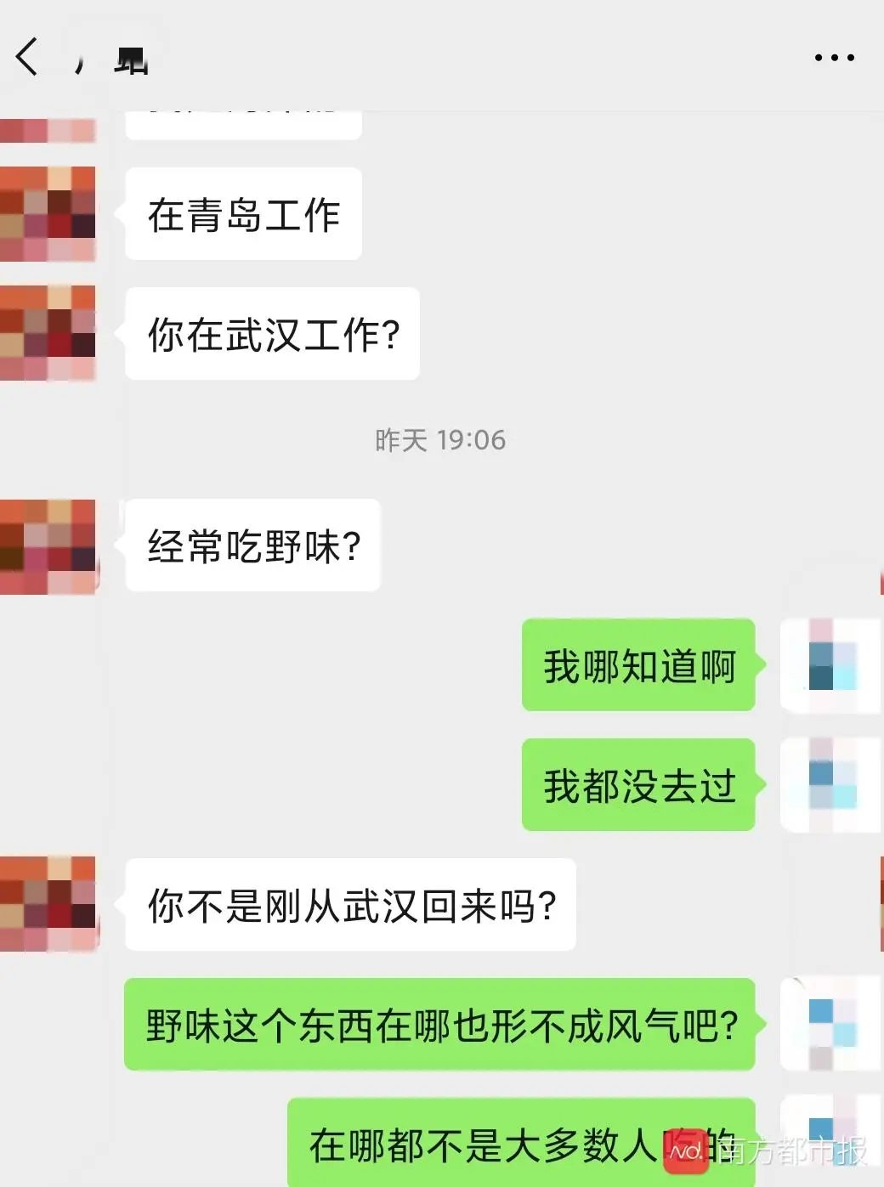Select the 经常吃野味? message bubble
Image resolution: width=884 pixels, height=1187 pixels.
pos(253,545)
